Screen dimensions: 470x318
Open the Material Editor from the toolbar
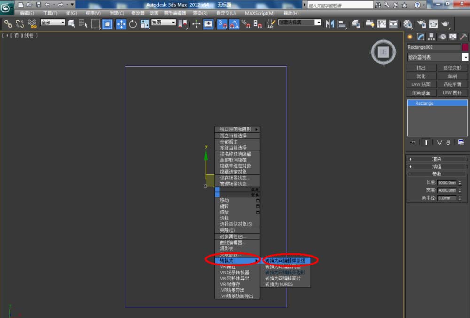coord(407,23)
